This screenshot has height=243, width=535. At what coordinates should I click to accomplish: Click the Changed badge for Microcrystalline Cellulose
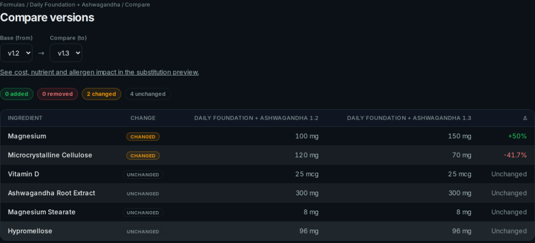tap(143, 155)
